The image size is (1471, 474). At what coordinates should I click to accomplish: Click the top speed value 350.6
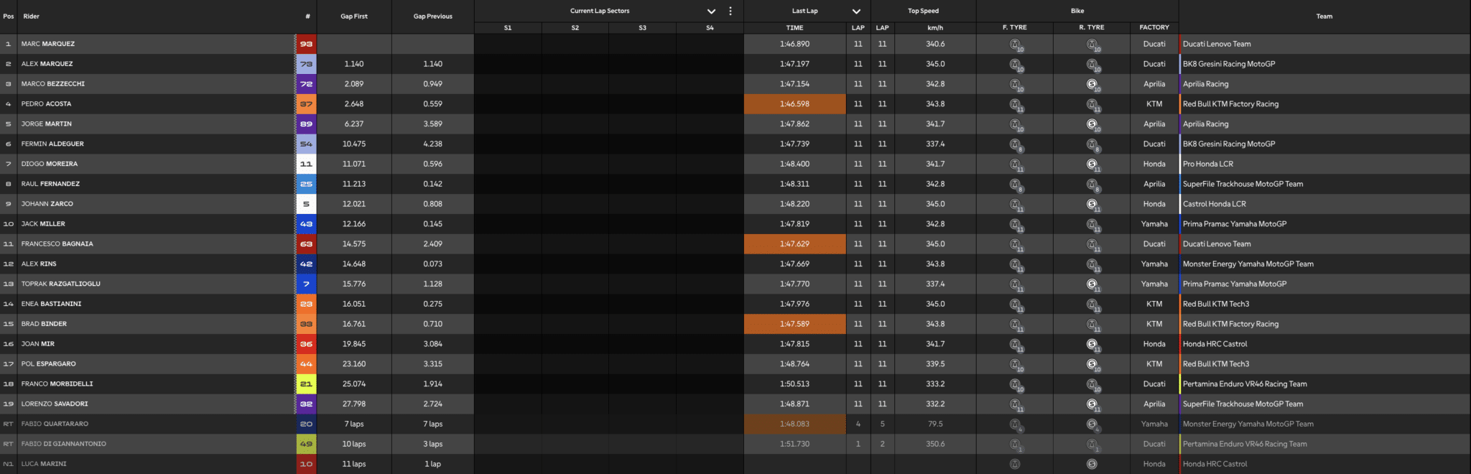(x=935, y=444)
